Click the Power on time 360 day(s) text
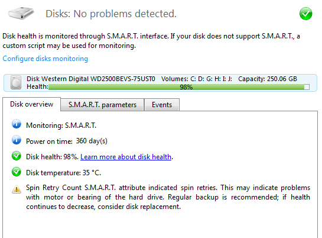322x238 pixels. coord(67,141)
